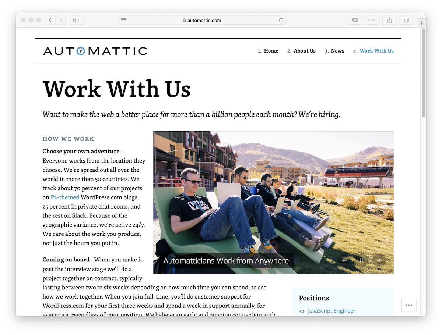Save page with Pocket extension icon
Screen dimensions: 442x335
(355, 20)
